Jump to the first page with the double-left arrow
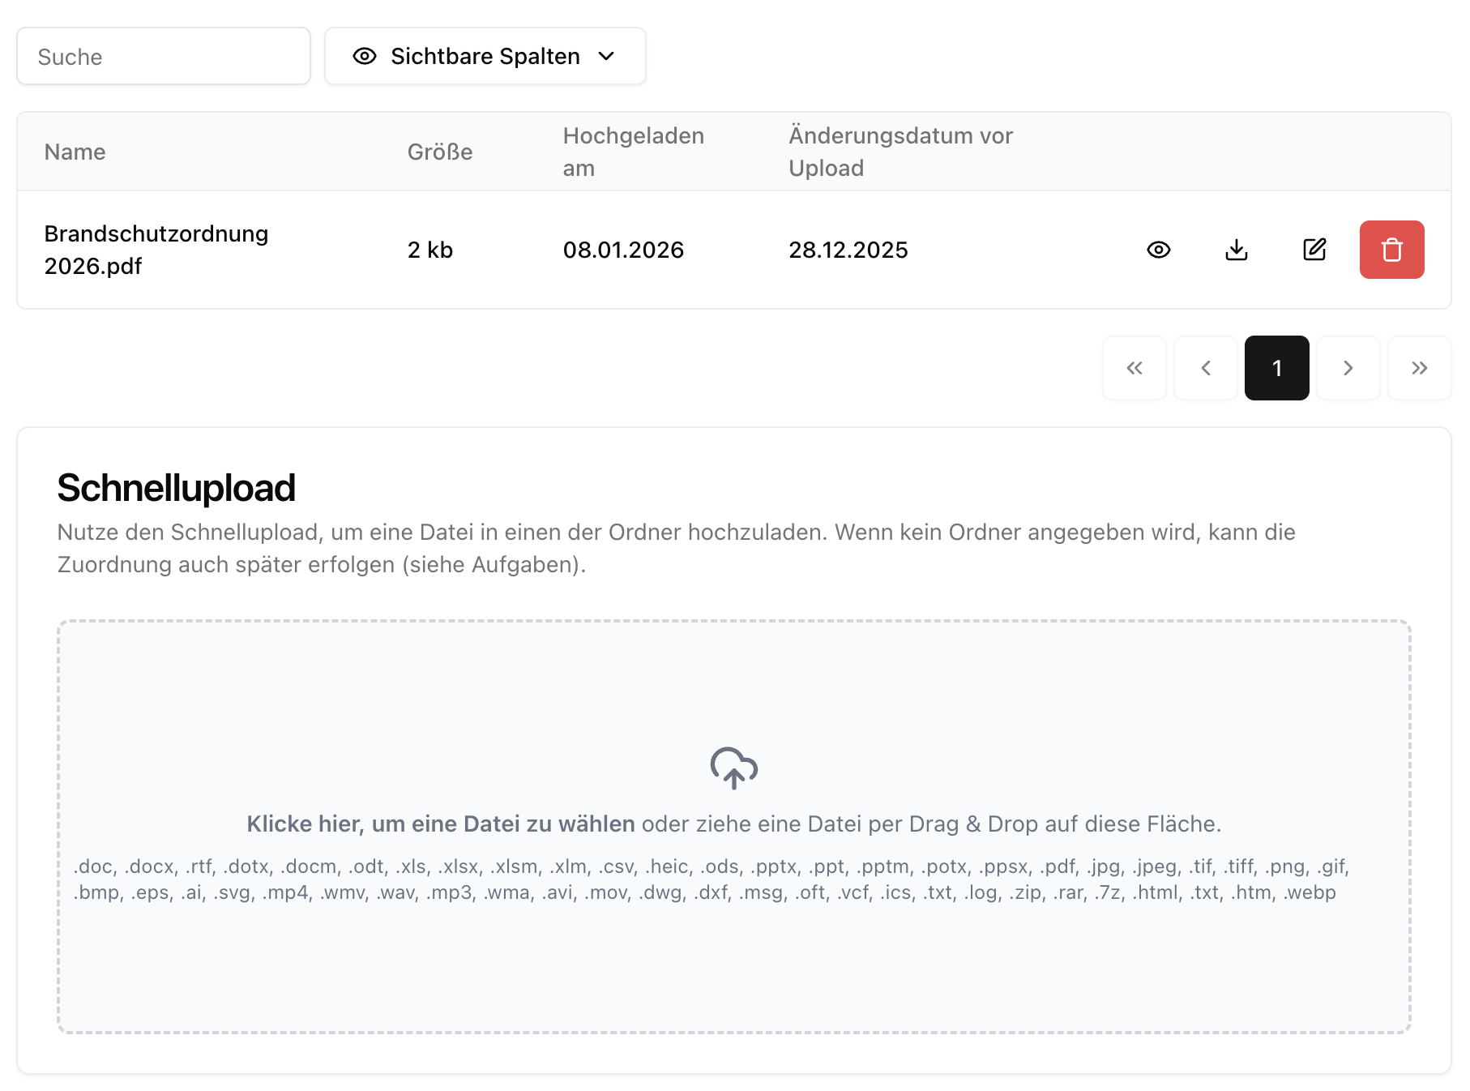Screen dimensions: 1470x1091 [x=1134, y=368]
